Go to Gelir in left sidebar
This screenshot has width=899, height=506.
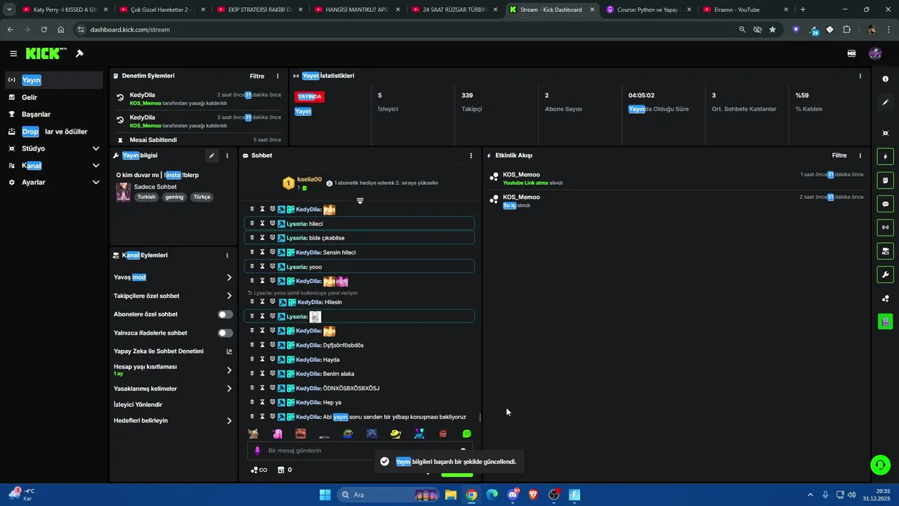pyautogui.click(x=55, y=97)
